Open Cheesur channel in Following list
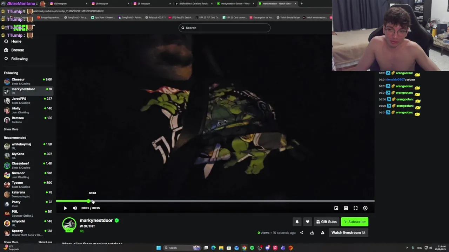This screenshot has height=252, width=449. click(x=28, y=81)
